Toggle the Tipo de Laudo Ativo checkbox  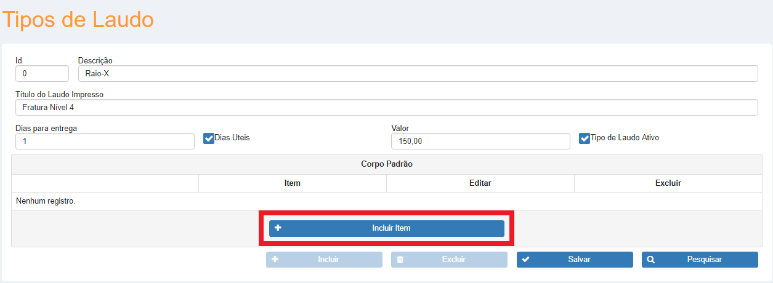coord(585,138)
